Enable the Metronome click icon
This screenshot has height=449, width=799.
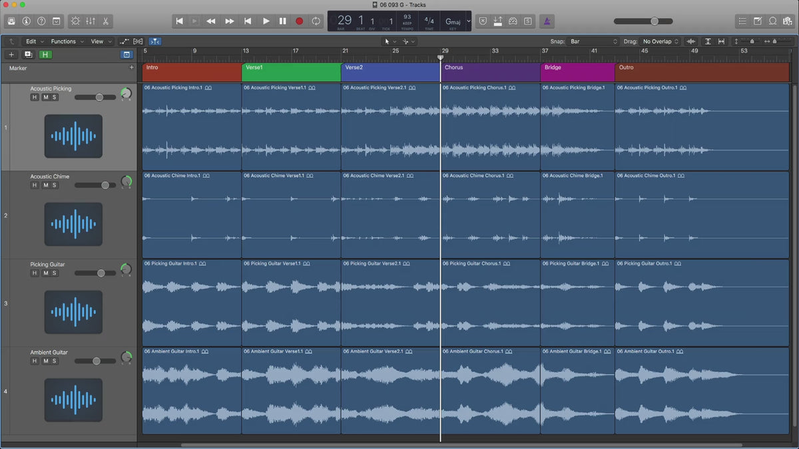click(x=547, y=21)
